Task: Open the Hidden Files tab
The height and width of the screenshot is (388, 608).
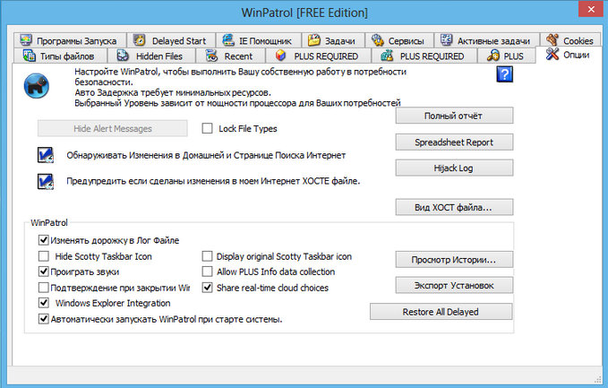Action: point(150,56)
